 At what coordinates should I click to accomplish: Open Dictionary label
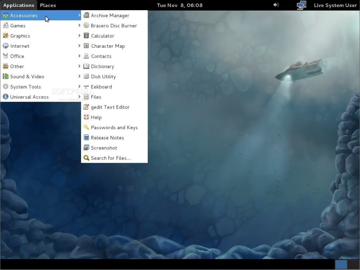(x=102, y=67)
